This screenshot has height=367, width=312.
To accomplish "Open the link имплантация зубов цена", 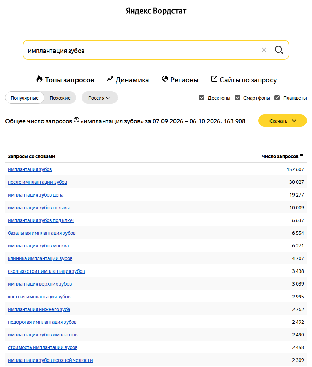I will point(36,195).
